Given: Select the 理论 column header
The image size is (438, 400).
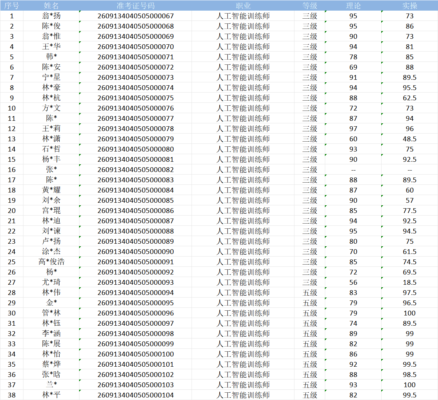Looking at the screenshot, I should coord(353,5).
